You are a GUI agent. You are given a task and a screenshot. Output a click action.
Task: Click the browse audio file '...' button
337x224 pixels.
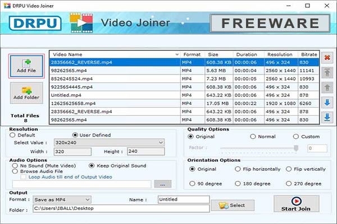point(163,184)
